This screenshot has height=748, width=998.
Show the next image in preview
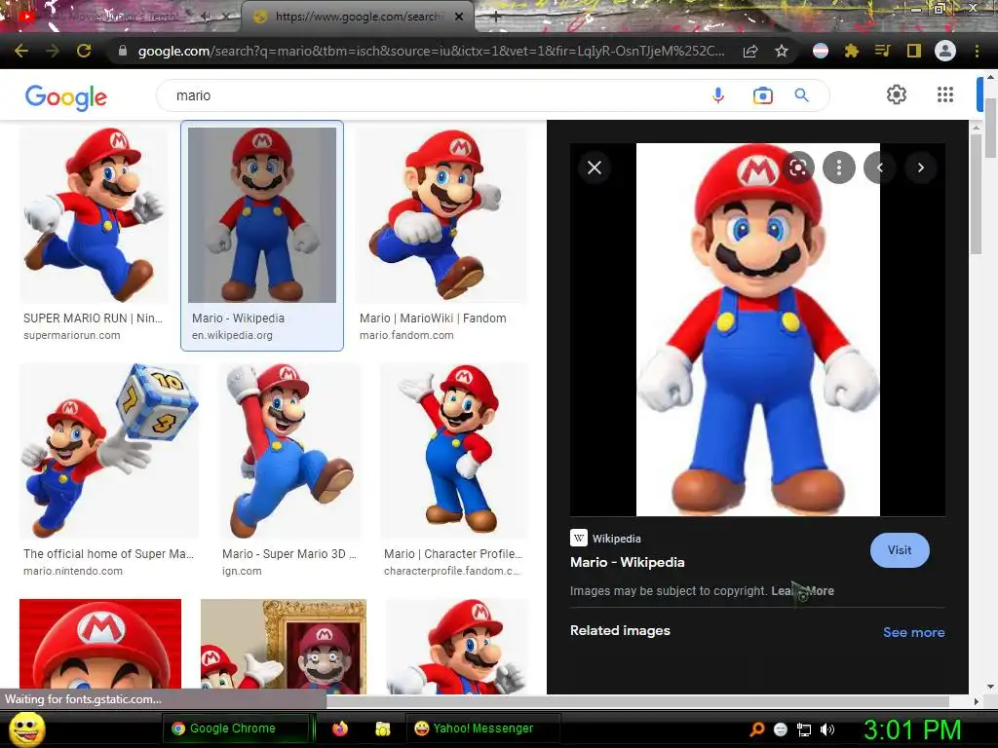click(920, 168)
